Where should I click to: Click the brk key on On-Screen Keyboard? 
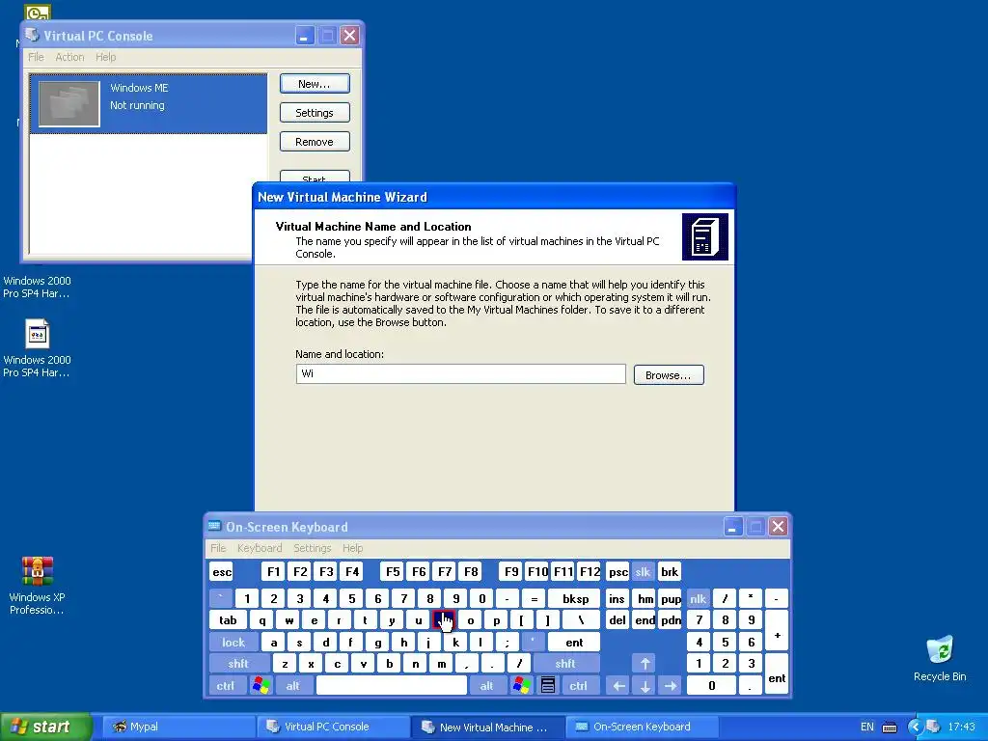[x=670, y=572]
